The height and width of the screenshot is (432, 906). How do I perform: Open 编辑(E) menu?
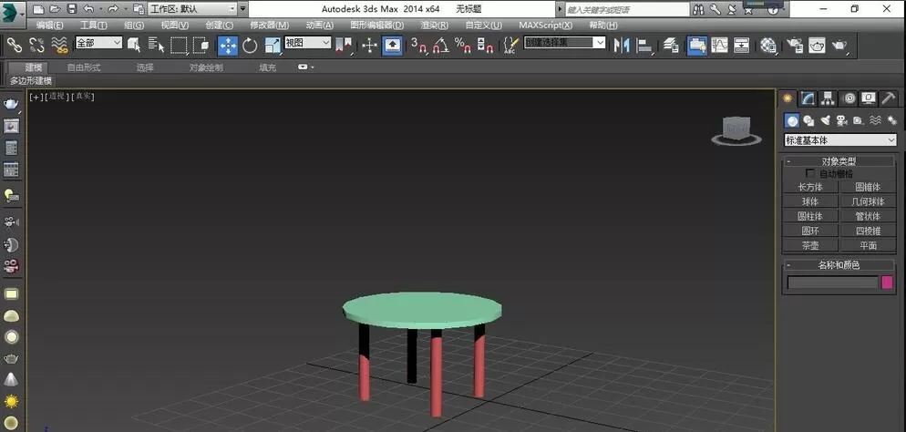click(50, 26)
